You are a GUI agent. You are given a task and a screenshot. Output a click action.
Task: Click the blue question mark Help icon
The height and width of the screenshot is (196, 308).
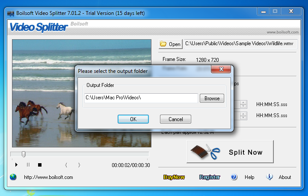pos(234,177)
